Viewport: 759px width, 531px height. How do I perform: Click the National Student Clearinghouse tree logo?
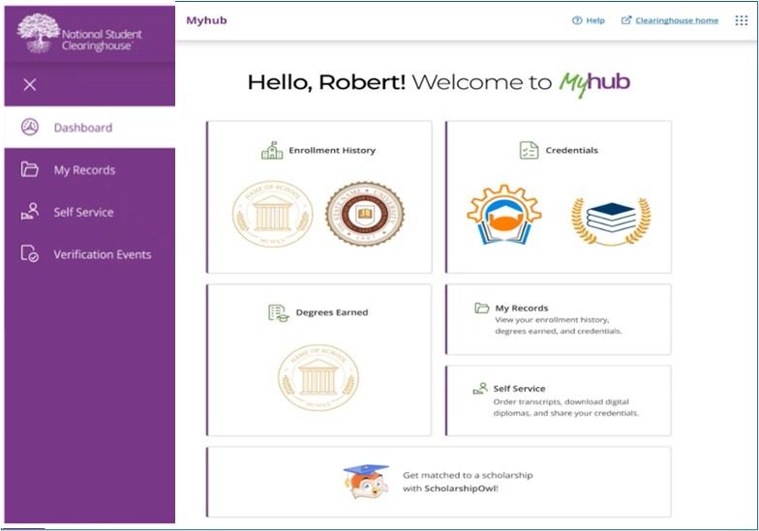pos(38,33)
